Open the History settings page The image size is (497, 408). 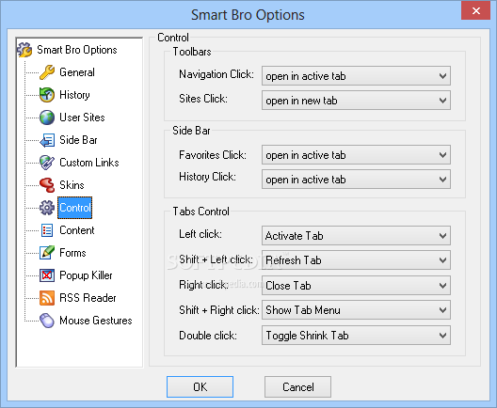click(x=74, y=95)
